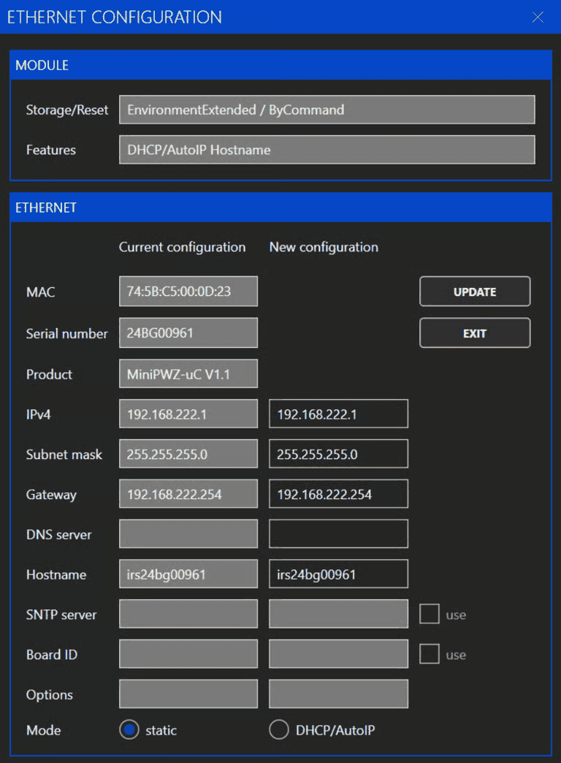Image resolution: width=561 pixels, height=763 pixels.
Task: Click the Serial number 24BG00961 field
Action: [x=188, y=333]
